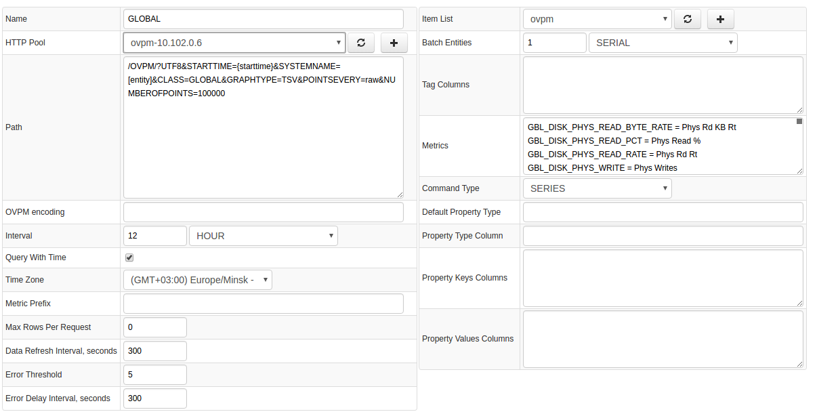817x412 pixels.
Task: Open the HTTP Pool dropdown showing ovpm-10.102.0.6
Action: [234, 42]
